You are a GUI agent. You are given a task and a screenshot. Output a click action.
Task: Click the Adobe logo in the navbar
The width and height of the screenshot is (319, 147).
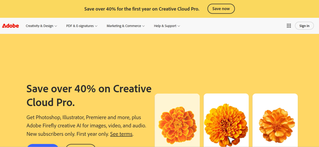(x=11, y=26)
